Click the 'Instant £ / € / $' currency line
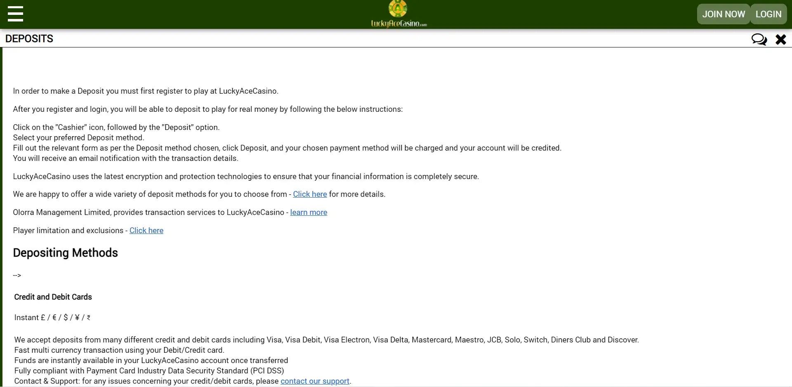This screenshot has width=792, height=387. 52,318
